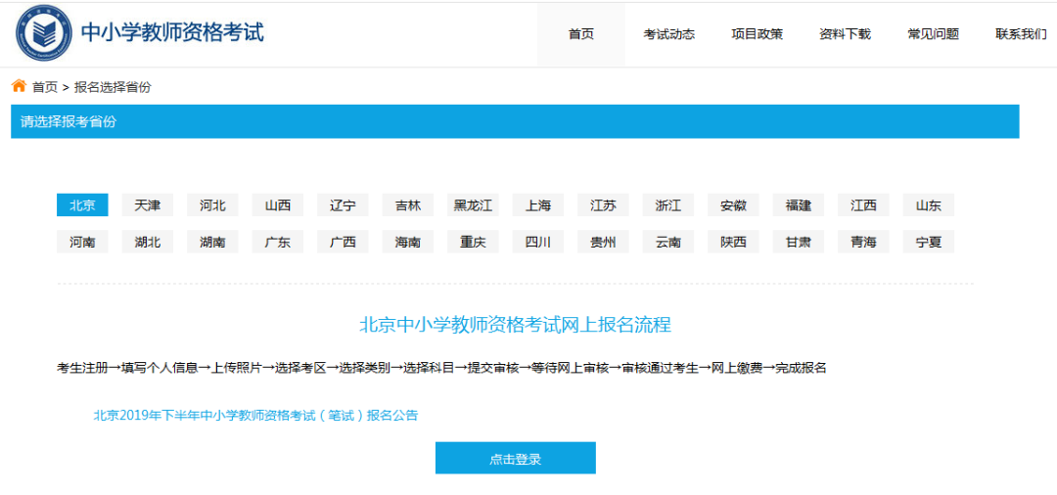Select the 山东 province button

pos(929,205)
